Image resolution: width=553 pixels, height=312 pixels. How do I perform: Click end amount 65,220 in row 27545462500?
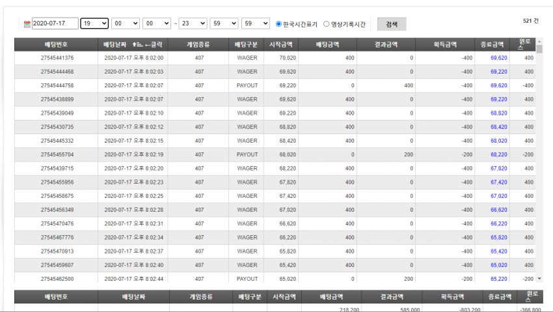click(499, 279)
